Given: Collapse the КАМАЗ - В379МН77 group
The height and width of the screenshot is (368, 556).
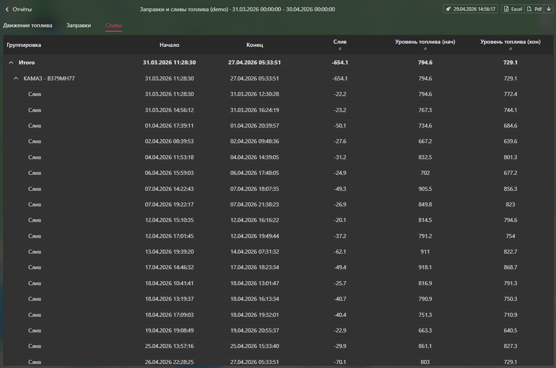Looking at the screenshot, I should (x=16, y=78).
